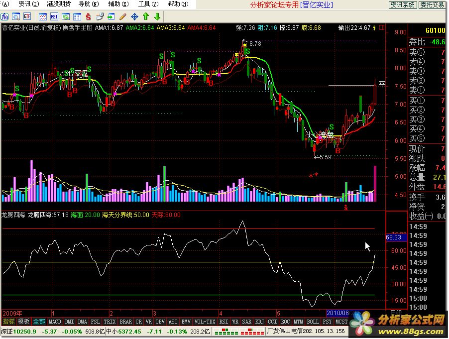449x339 pixels.
Task: Click the red-green bar signal indicator in status bar
Action: coord(239,332)
